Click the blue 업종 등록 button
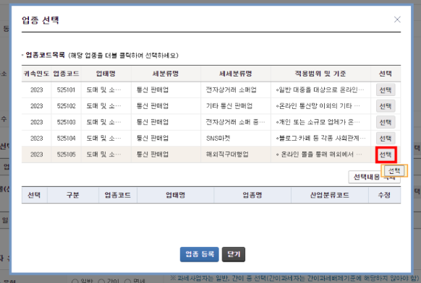 pyautogui.click(x=199, y=254)
